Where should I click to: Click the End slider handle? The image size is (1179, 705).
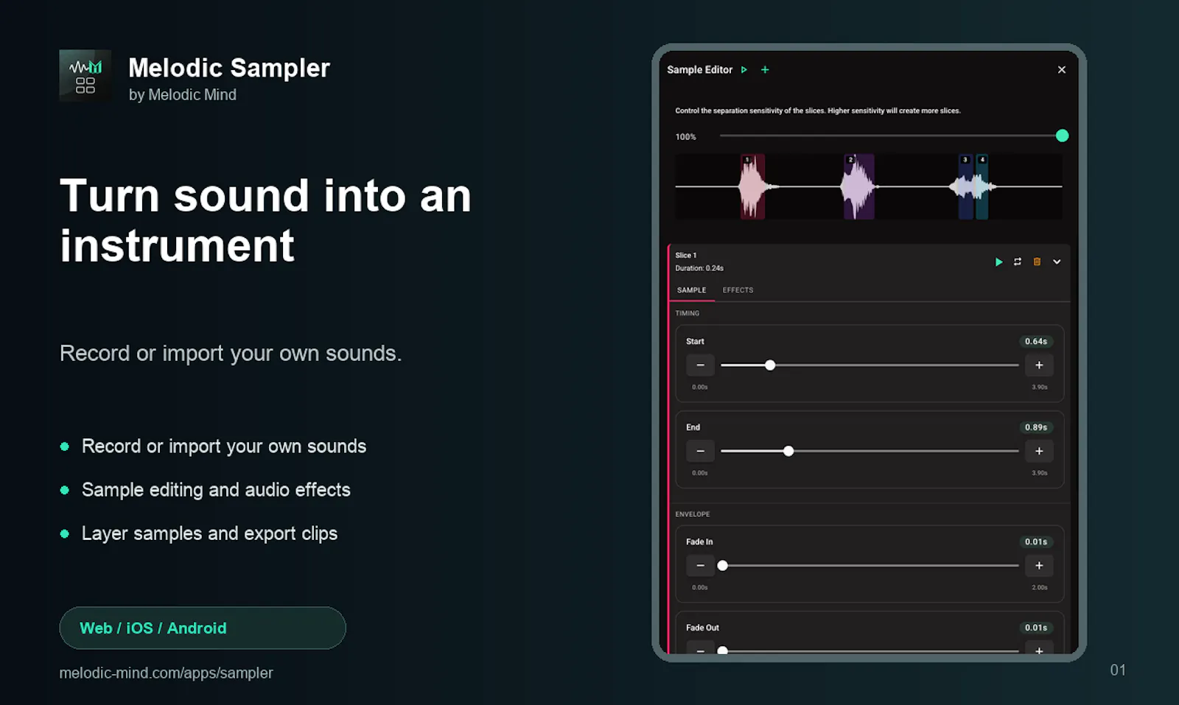[x=788, y=451]
